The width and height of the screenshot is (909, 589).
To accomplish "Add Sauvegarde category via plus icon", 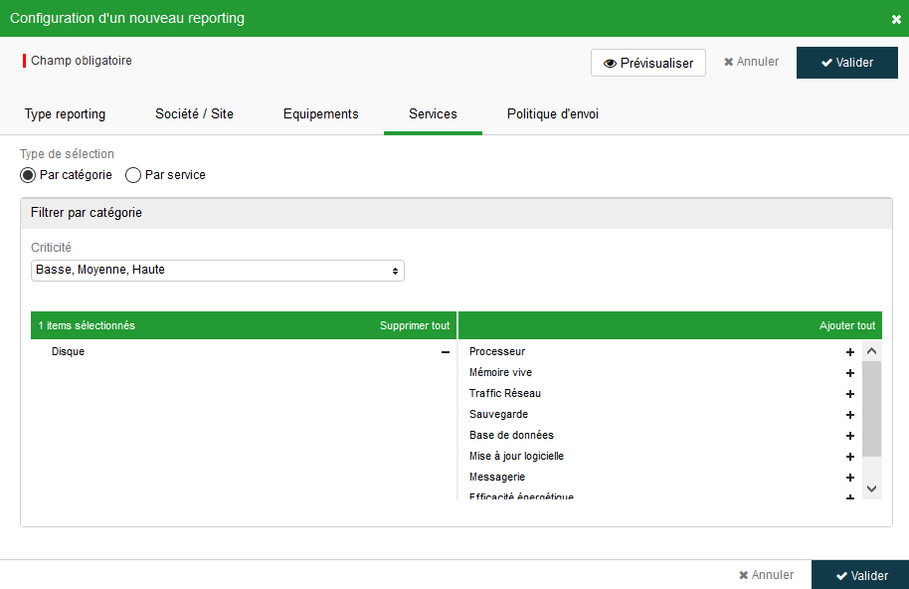I will [x=850, y=415].
